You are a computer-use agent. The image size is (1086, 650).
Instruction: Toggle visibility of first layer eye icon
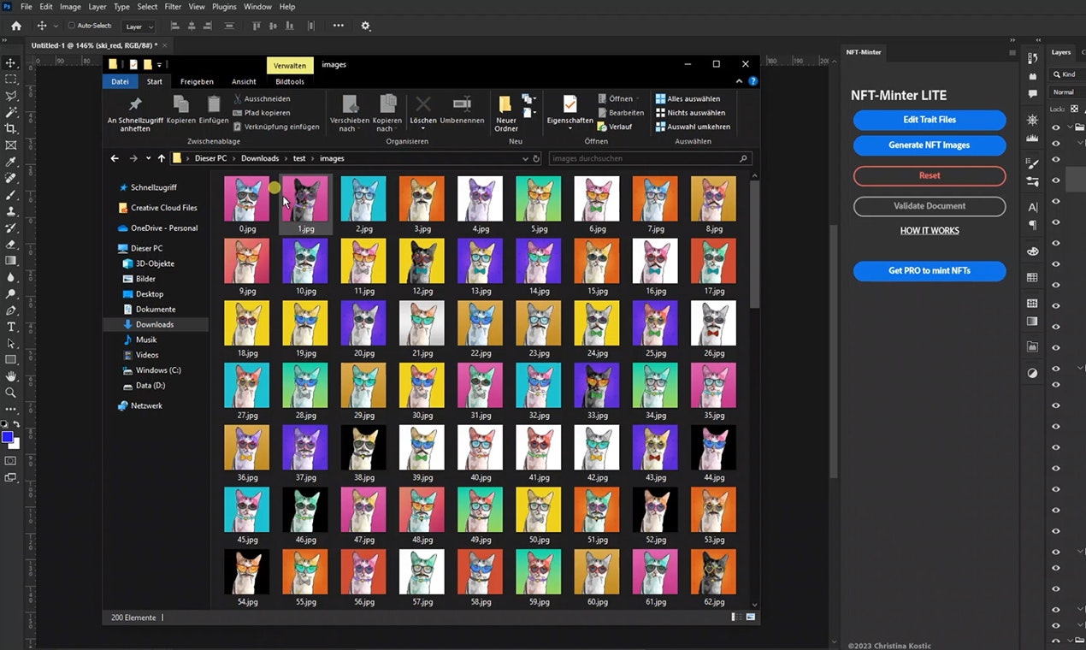[x=1055, y=127]
